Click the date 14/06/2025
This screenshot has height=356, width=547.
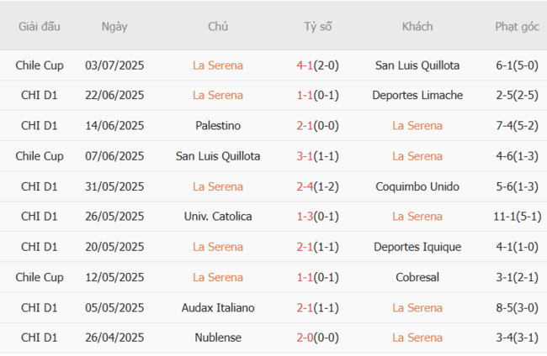(114, 125)
